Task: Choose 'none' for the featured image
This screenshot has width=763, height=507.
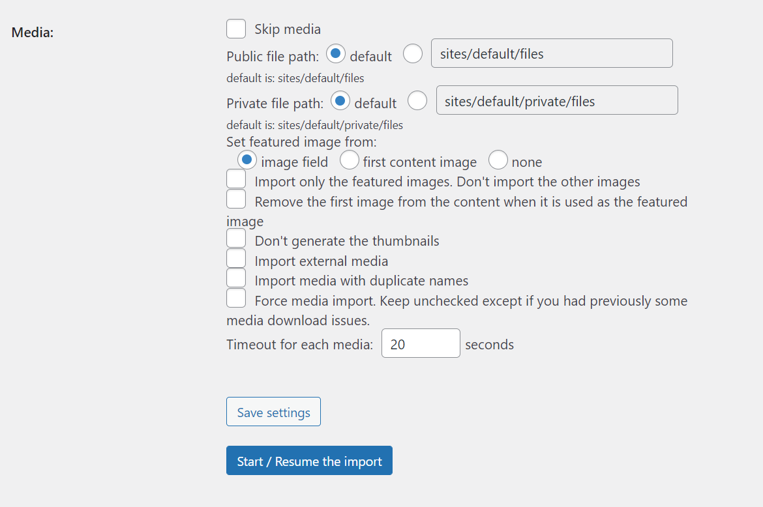Action: coord(498,159)
